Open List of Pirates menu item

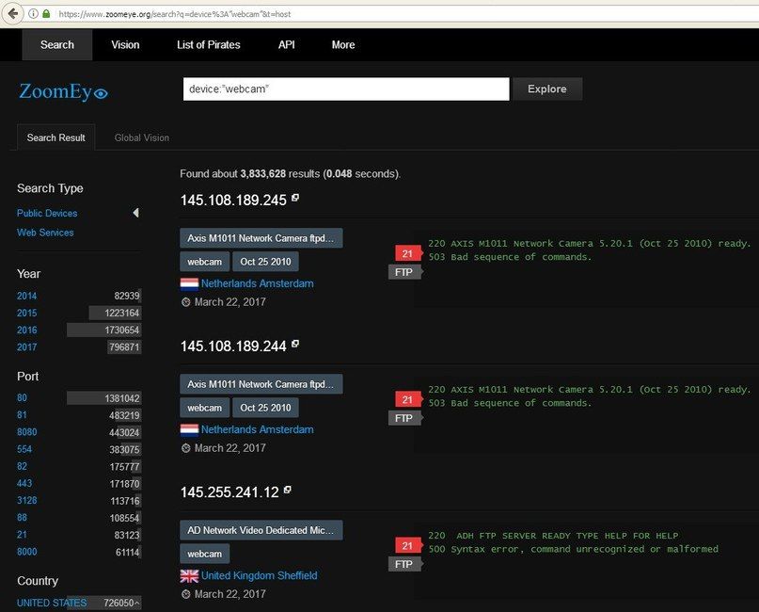tap(208, 44)
